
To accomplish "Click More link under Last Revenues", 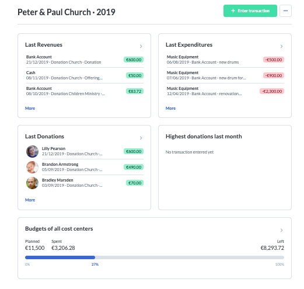I will click(30, 109).
